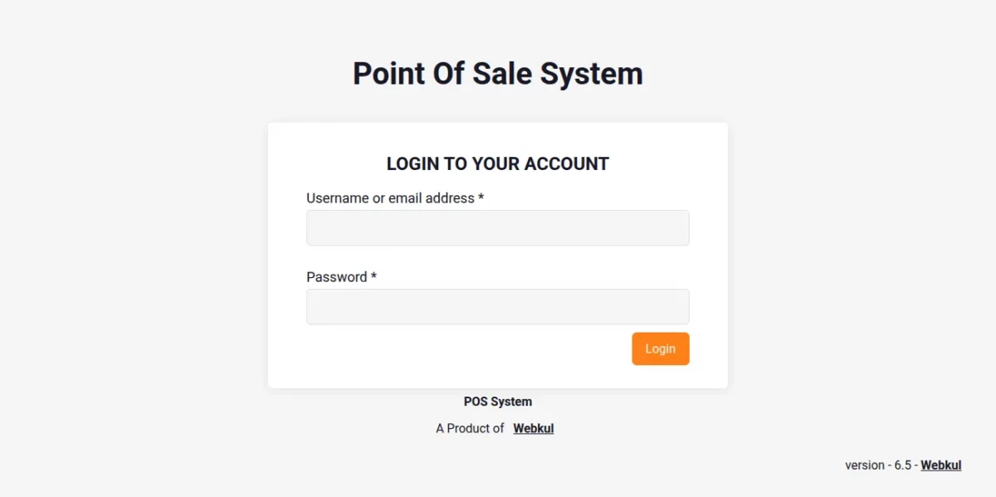Submit credentials using the Login button
Screen dimensions: 996x497
(x=660, y=348)
